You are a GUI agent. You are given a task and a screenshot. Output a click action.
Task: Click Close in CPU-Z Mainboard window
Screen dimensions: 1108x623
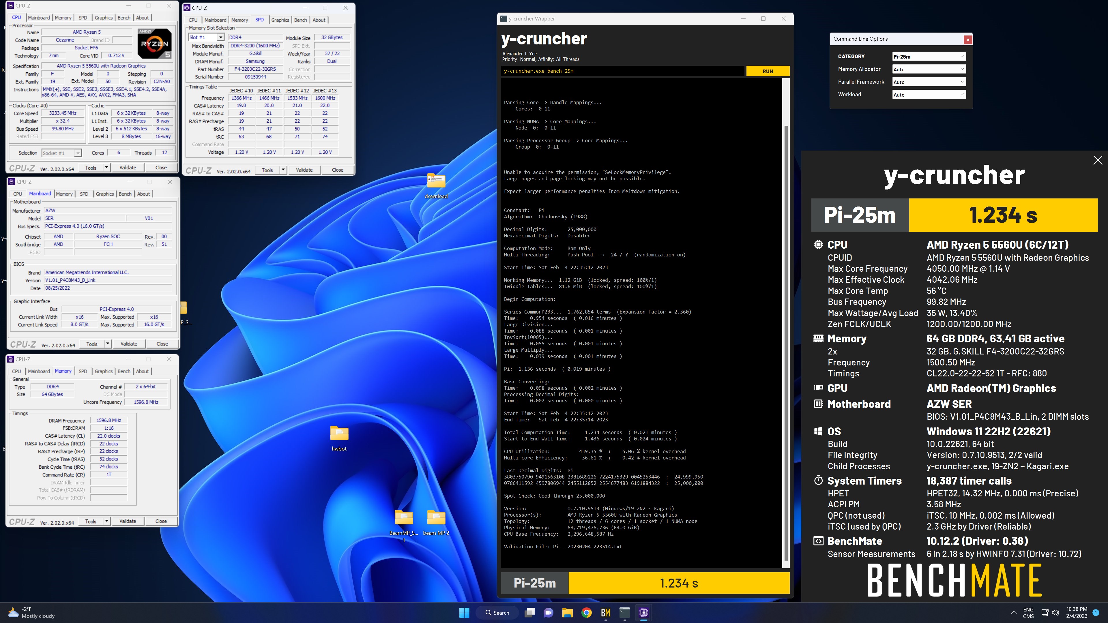click(x=162, y=344)
